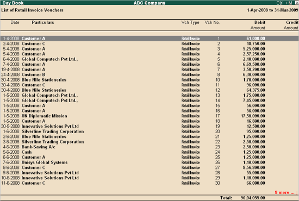The width and height of the screenshot is (299, 201).
Task: Click amount 17,50,000.00
Action: click(253, 116)
